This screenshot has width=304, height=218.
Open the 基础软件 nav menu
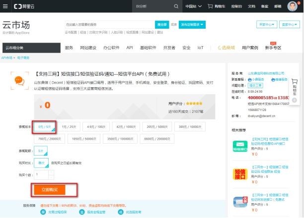click(x=148, y=48)
